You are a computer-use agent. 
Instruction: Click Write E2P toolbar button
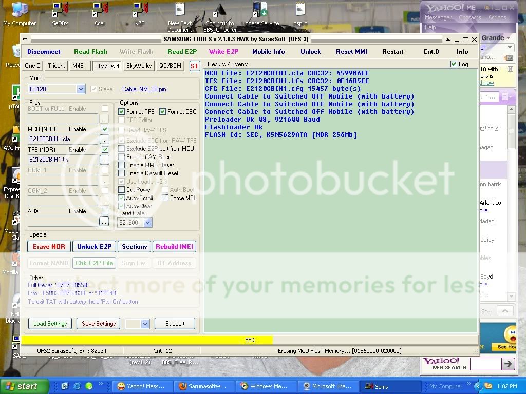224,52
